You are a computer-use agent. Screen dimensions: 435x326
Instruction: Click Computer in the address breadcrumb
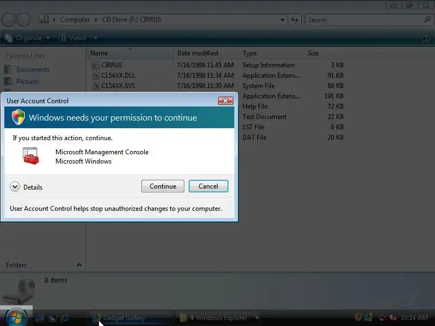[75, 20]
